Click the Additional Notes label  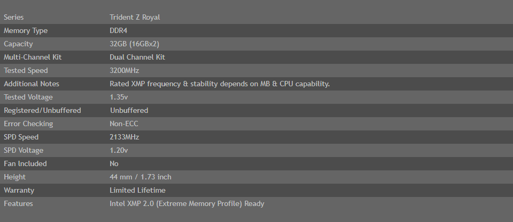(x=32, y=84)
